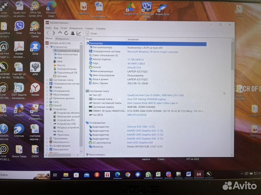Switch to the Избранное sidebar tab

[x=62, y=39]
